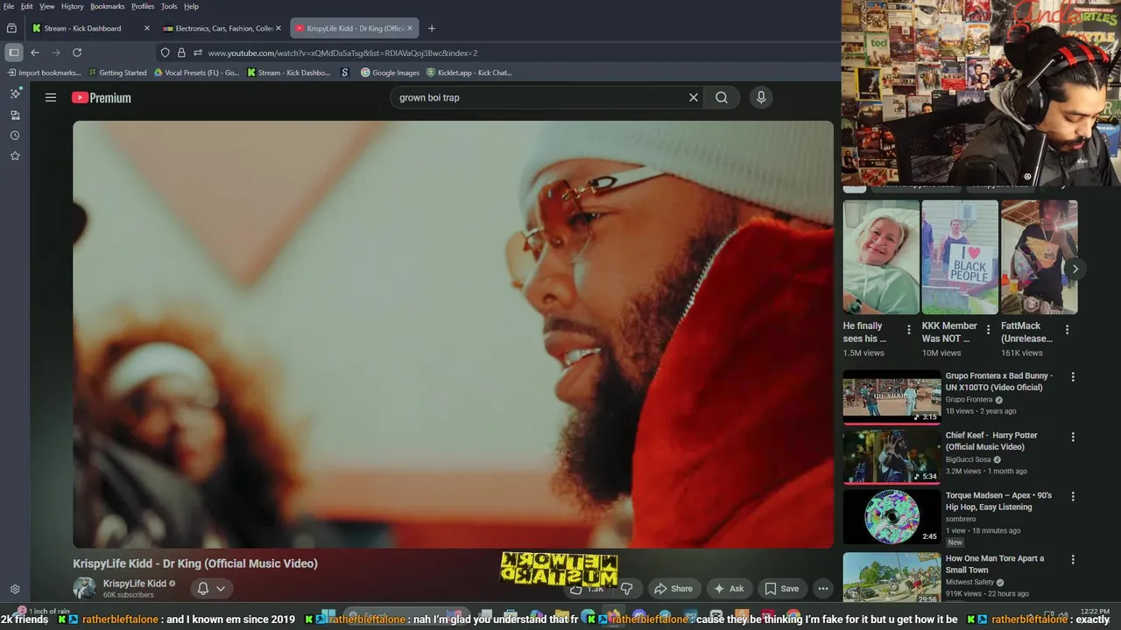Open sidebar settings gear icon
The image size is (1121, 630).
(x=15, y=589)
